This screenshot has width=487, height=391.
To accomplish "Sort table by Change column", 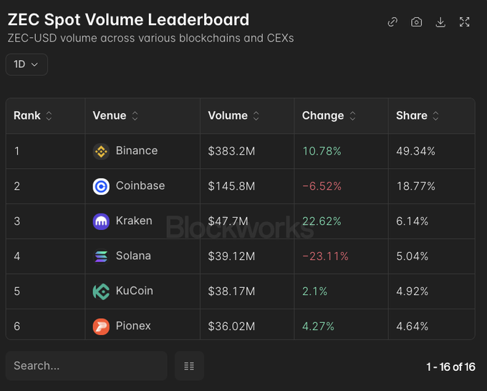I will (x=352, y=116).
